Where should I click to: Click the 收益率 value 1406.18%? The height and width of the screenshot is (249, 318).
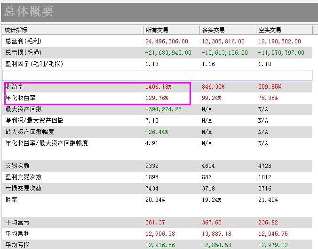pyautogui.click(x=159, y=87)
